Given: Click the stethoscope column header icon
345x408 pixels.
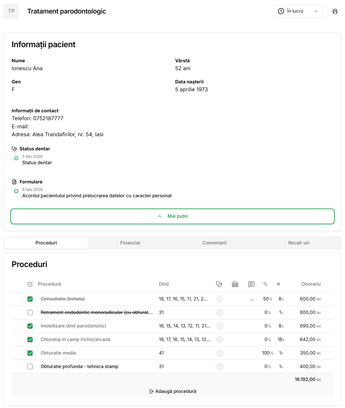Looking at the screenshot, I should (219, 284).
